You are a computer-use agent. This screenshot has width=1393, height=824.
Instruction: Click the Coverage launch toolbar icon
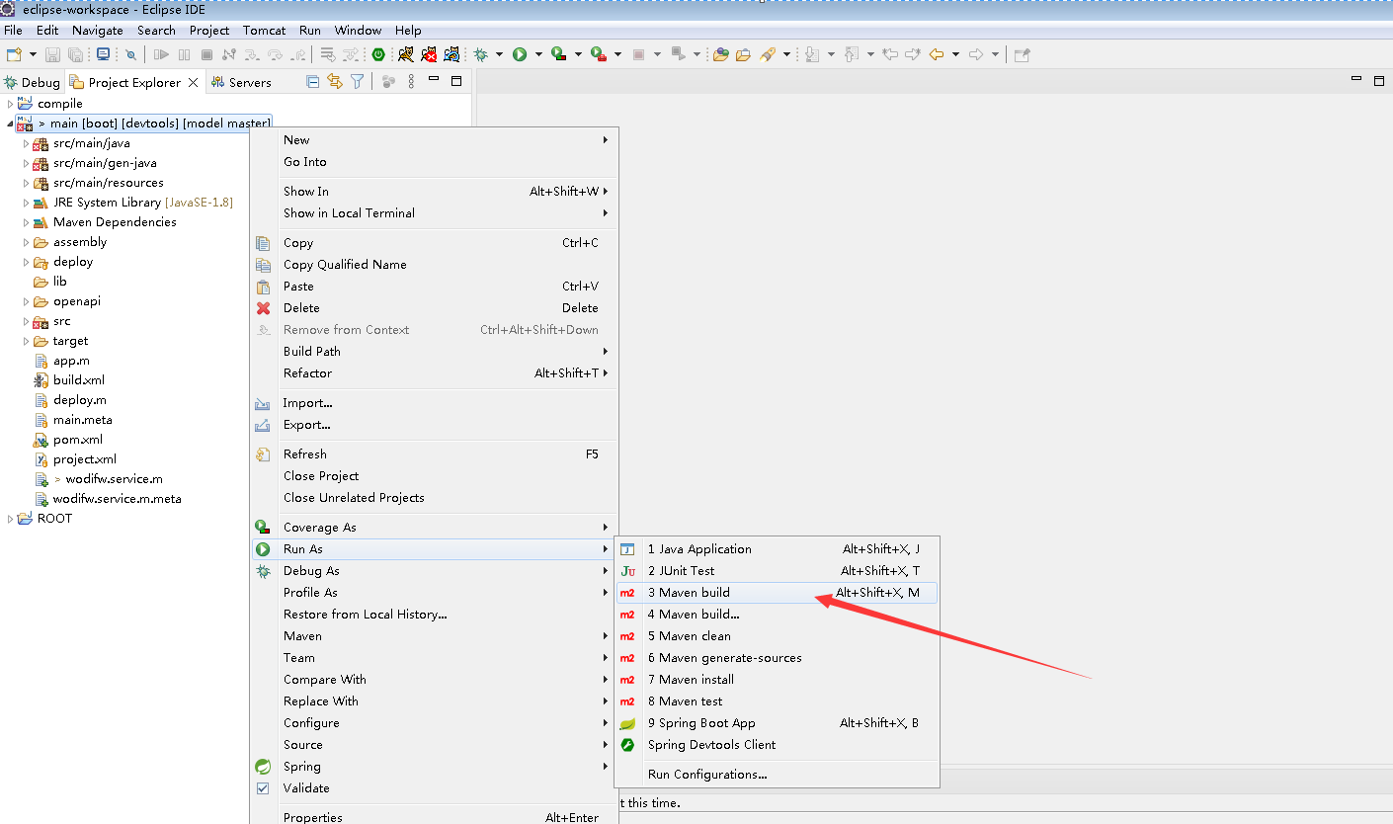click(x=558, y=54)
